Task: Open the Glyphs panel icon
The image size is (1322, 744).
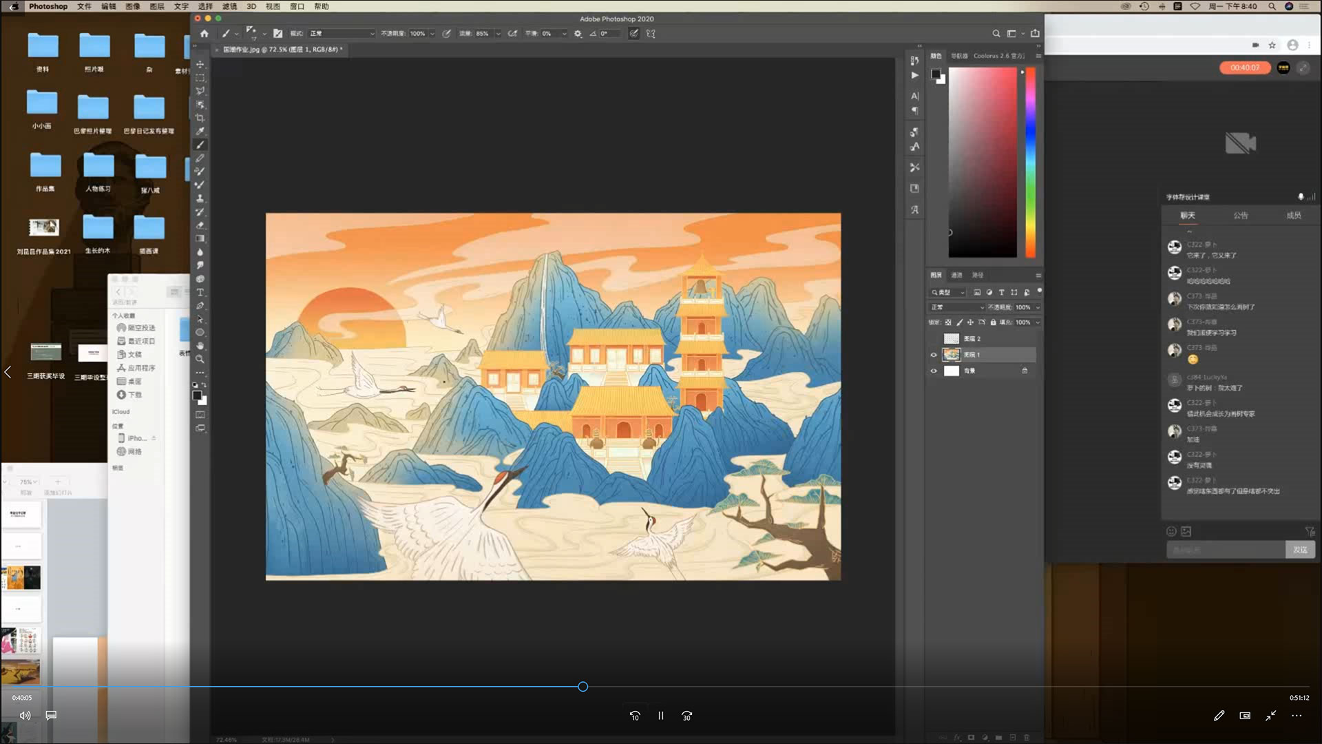Action: (914, 209)
